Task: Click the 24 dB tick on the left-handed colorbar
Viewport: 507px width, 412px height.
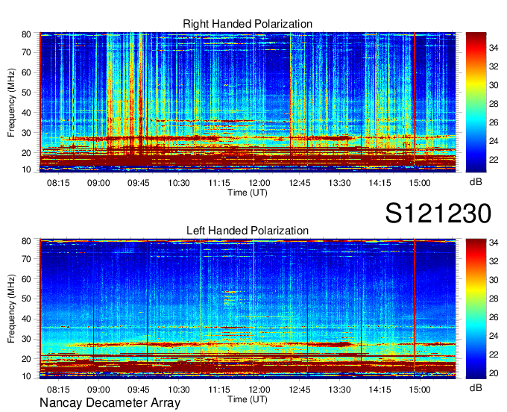Action: pos(494,336)
